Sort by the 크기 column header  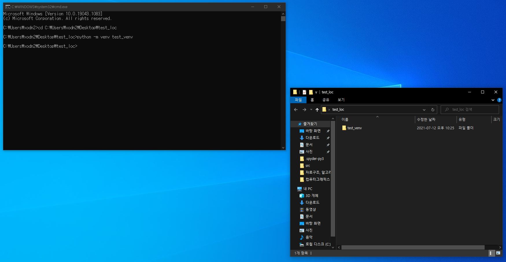tap(496, 119)
